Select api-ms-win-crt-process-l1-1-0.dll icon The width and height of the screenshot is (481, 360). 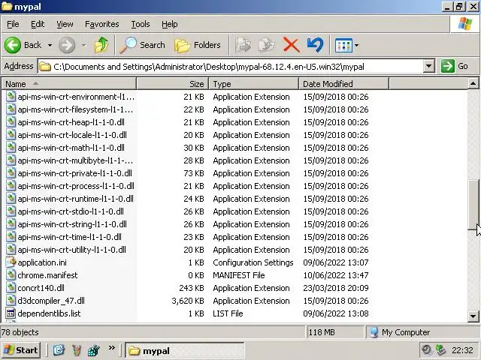coord(11,186)
